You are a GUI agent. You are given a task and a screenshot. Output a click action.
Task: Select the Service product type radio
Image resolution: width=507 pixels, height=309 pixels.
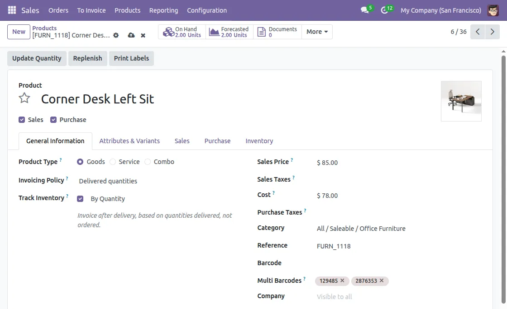112,161
